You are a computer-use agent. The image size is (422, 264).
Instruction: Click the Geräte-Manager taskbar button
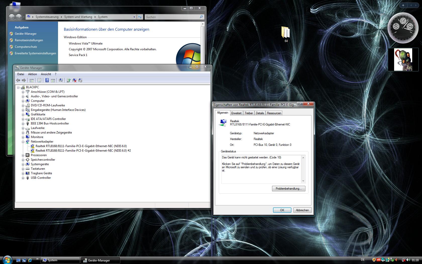coord(101,260)
